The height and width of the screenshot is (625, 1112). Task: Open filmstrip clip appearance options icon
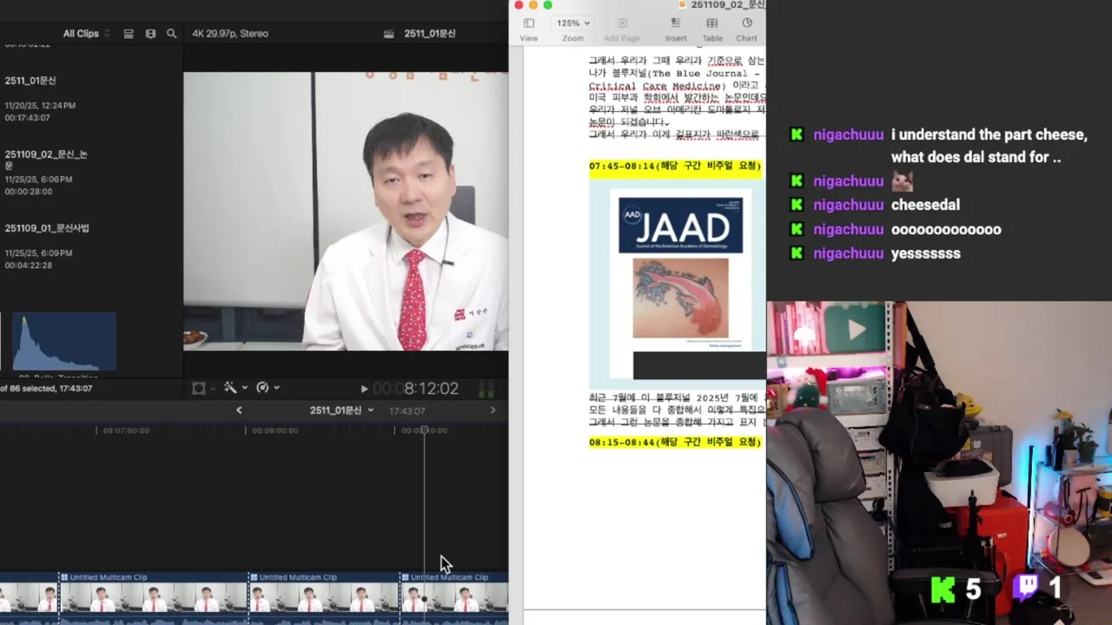pos(150,34)
